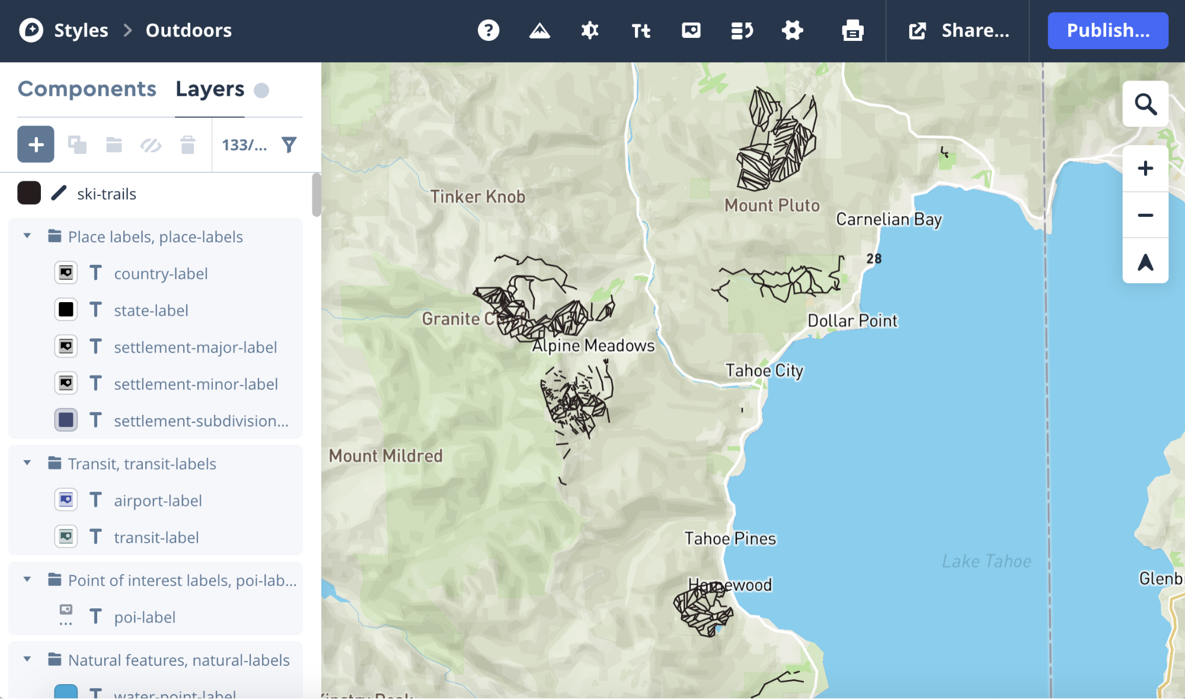Collapse the Transit labels group arrow
Image resolution: width=1185 pixels, height=699 pixels.
(x=27, y=463)
